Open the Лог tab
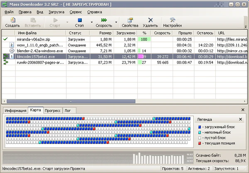The height and width of the screenshot is (173, 249). tap(68, 110)
